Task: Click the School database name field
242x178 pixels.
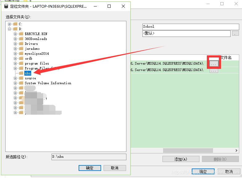Action: (191, 27)
